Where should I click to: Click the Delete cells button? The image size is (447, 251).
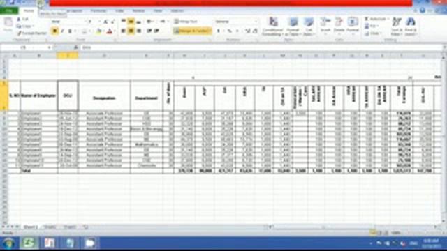tap(339, 26)
